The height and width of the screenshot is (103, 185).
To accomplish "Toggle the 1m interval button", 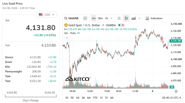I will tap(94, 18).
